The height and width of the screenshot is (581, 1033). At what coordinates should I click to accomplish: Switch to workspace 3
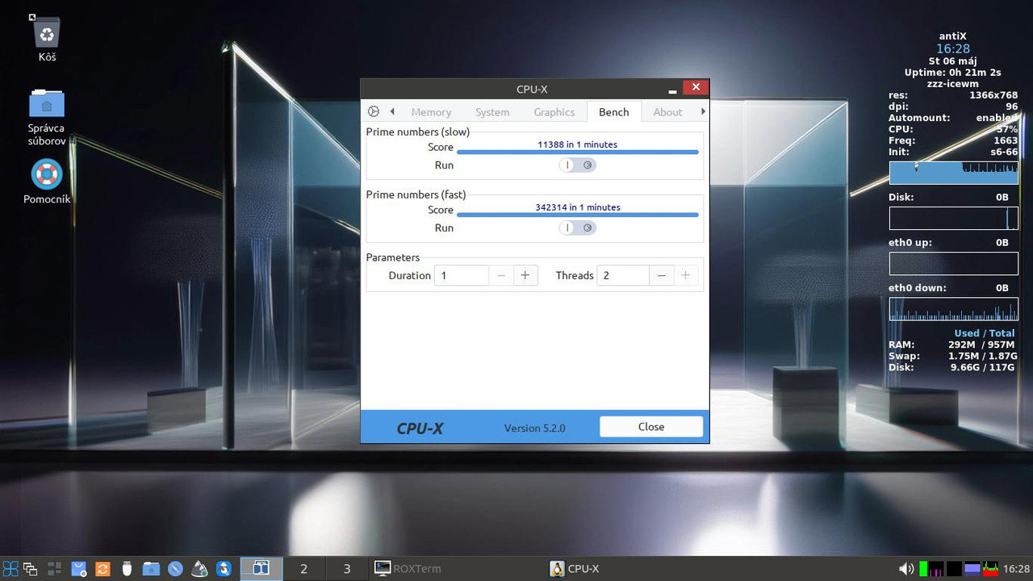click(x=347, y=569)
